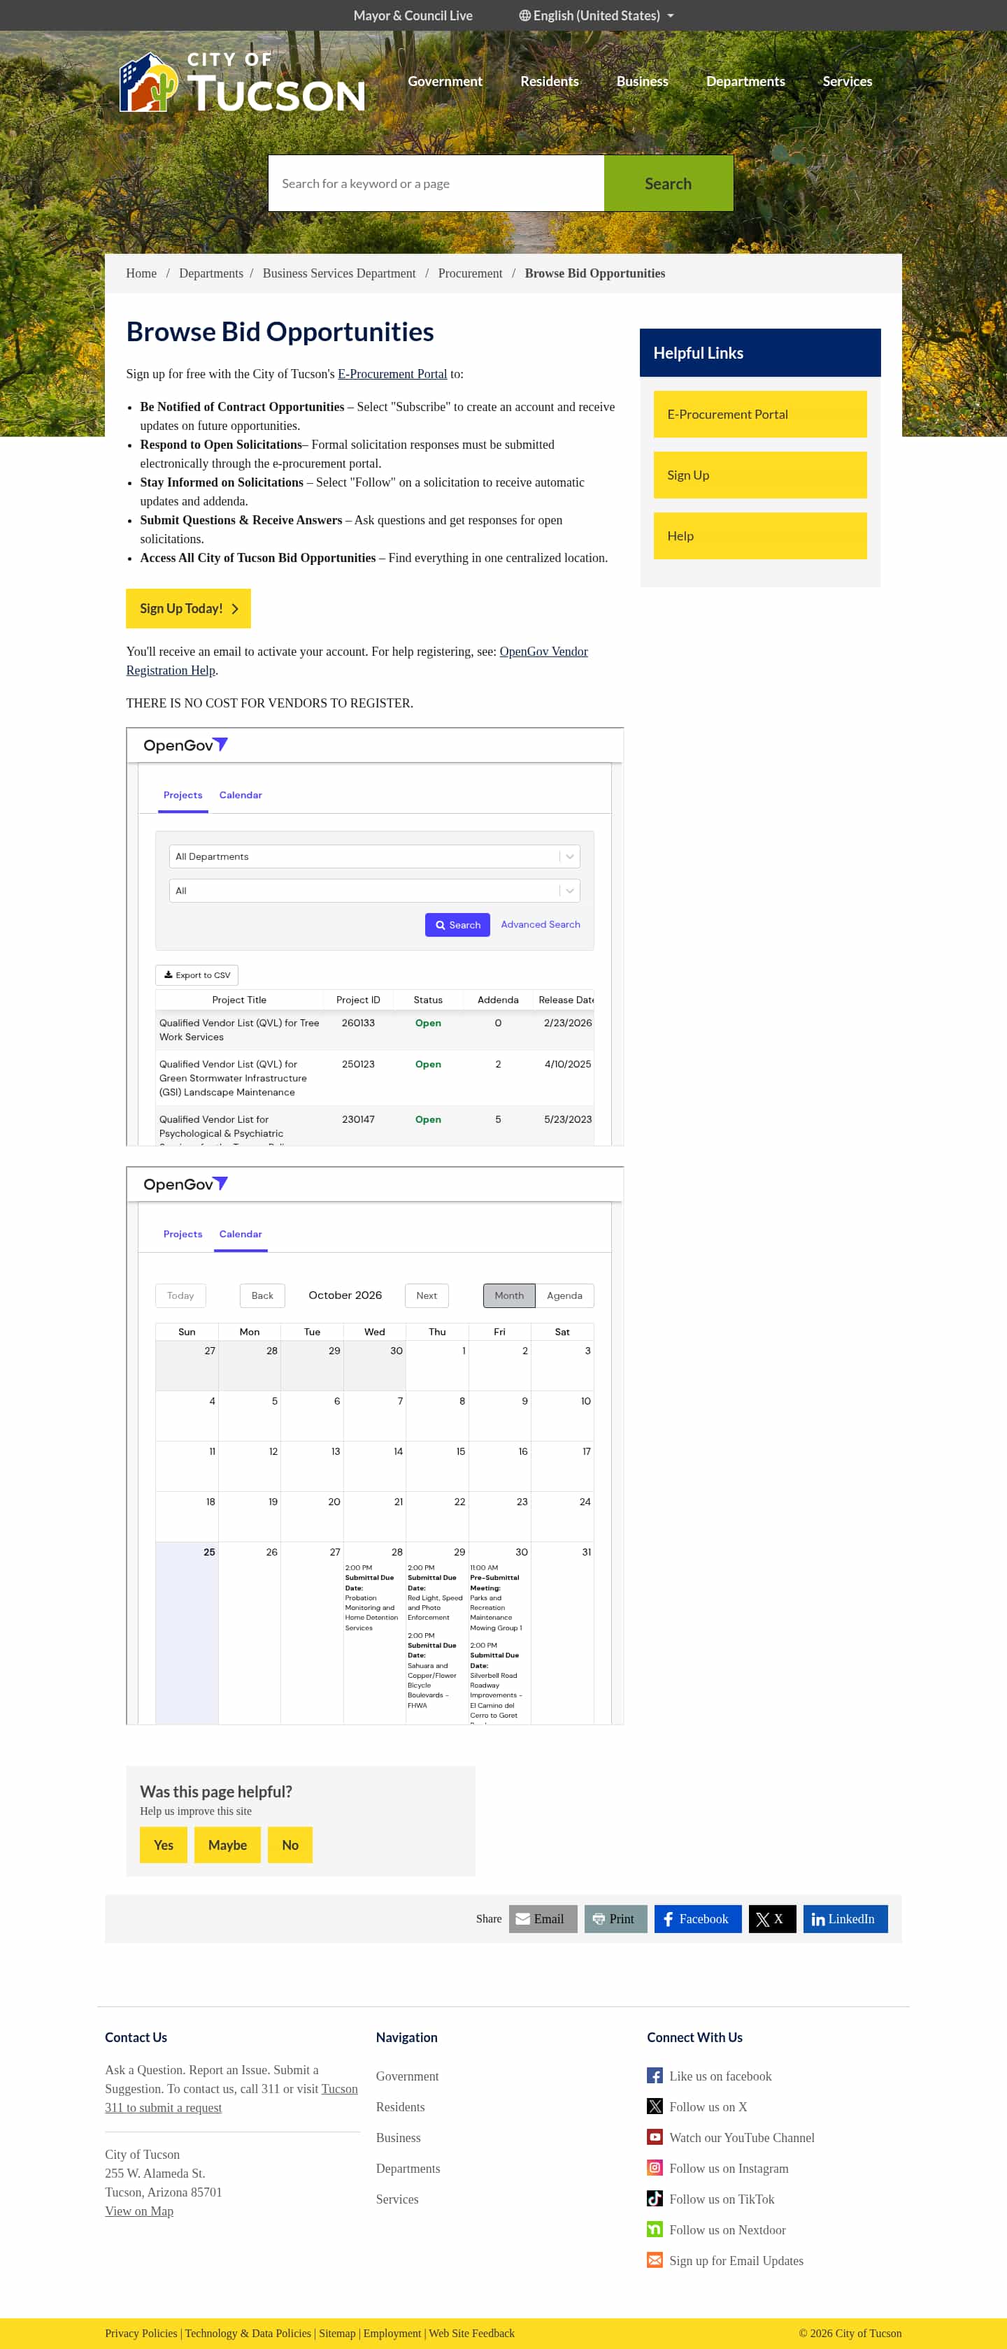Screen dimensions: 1007x2349
Task: Click the YouTube icon in footer
Action: [655, 2136]
